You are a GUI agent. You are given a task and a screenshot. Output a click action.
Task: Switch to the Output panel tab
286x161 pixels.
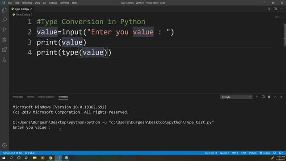[x=30, y=97]
